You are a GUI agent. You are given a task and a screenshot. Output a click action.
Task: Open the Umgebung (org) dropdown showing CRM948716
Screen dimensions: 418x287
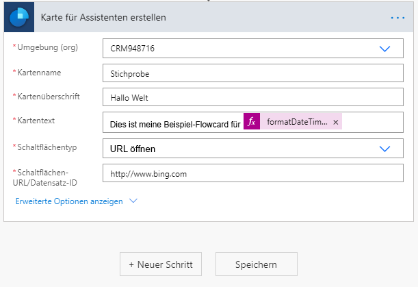coord(239,49)
